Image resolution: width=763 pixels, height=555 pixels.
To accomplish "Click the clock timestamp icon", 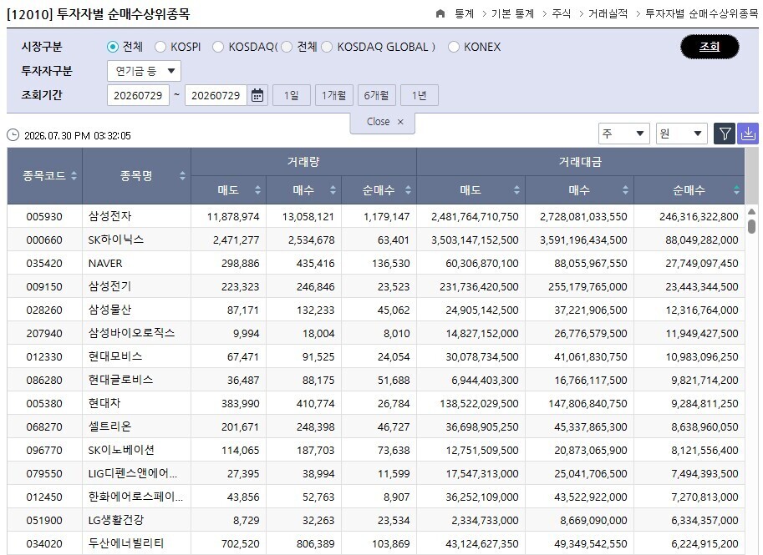I will click(13, 135).
